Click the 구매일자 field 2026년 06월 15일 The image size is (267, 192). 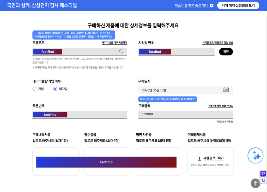[x=185, y=90]
